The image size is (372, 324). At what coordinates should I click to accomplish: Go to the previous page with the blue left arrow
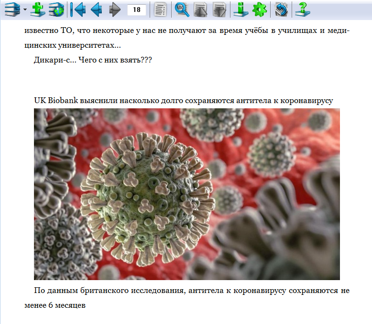coord(97,10)
